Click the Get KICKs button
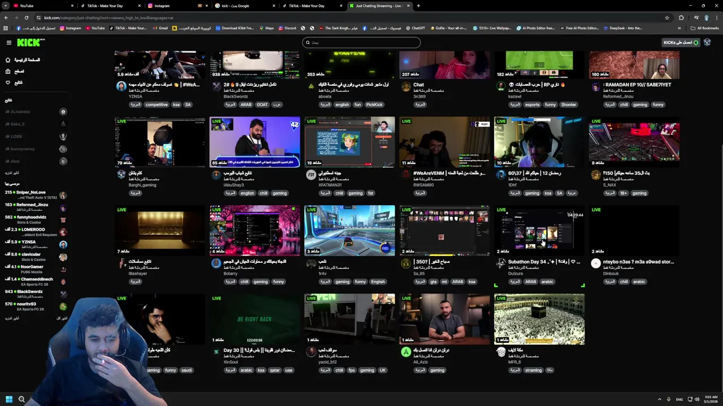The height and width of the screenshot is (406, 723). tap(681, 42)
